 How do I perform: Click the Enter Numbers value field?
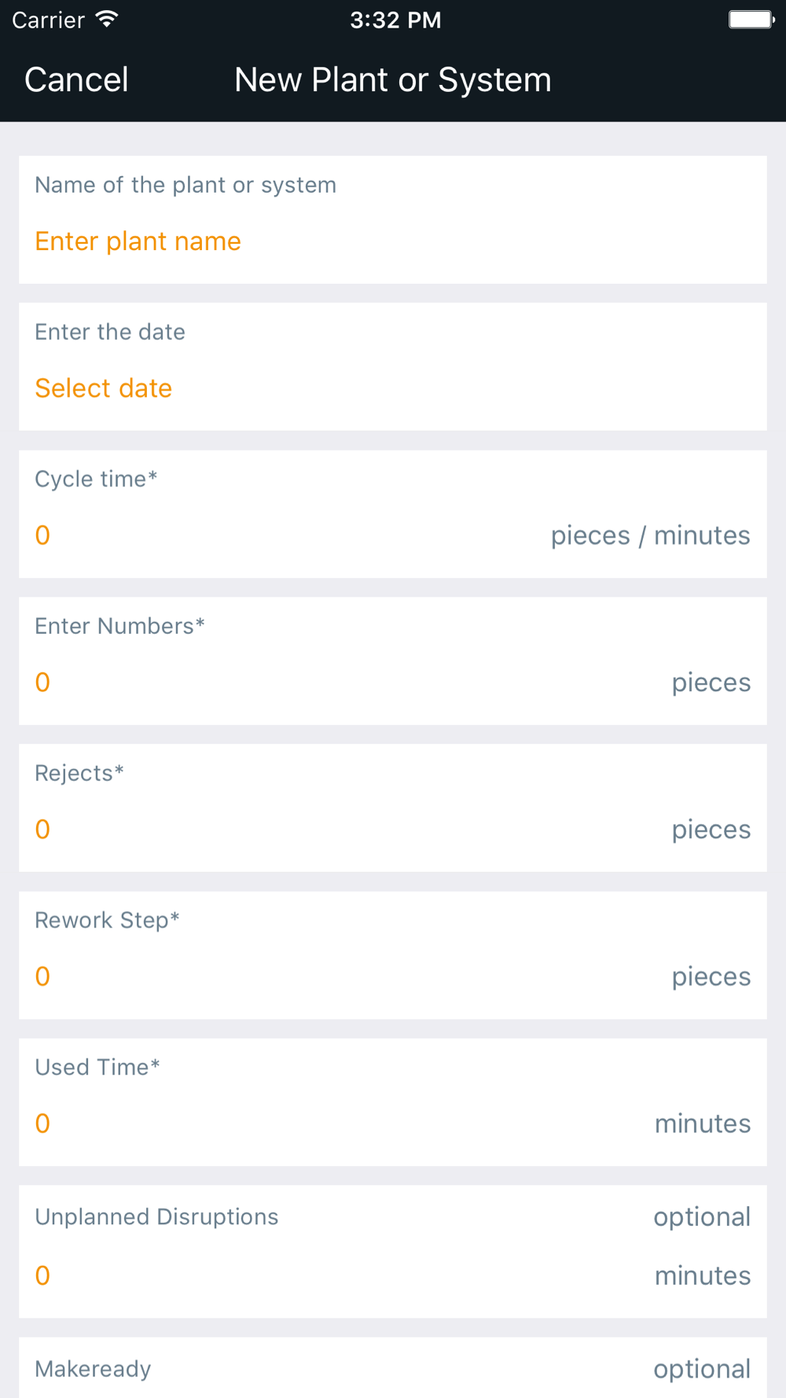[42, 682]
